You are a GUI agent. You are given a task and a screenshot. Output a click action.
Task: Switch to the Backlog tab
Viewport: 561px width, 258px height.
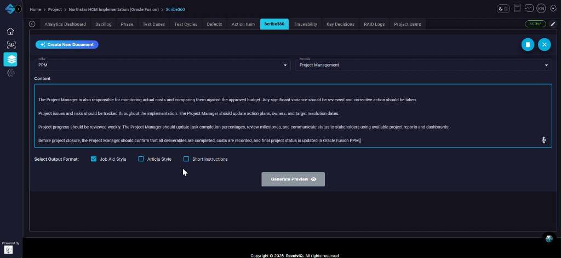(104, 24)
